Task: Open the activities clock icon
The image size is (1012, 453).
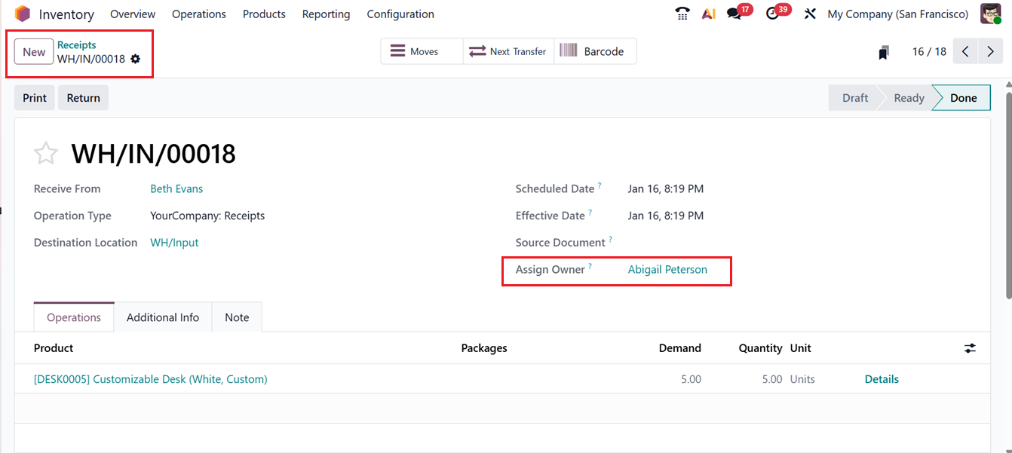Action: pos(772,14)
